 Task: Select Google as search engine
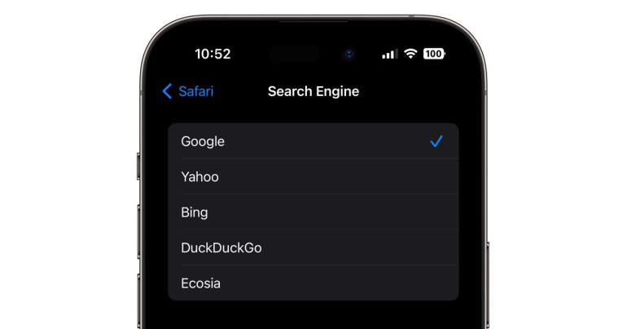tap(203, 141)
